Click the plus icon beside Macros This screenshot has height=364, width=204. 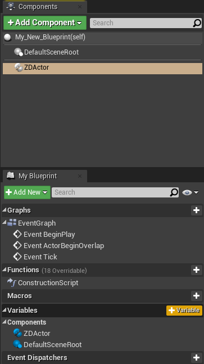(196, 296)
